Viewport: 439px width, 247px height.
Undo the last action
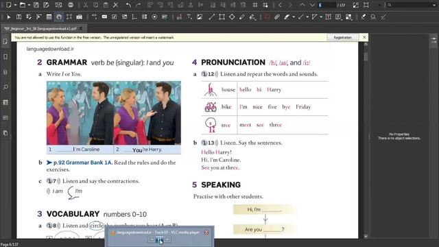click(128, 5)
